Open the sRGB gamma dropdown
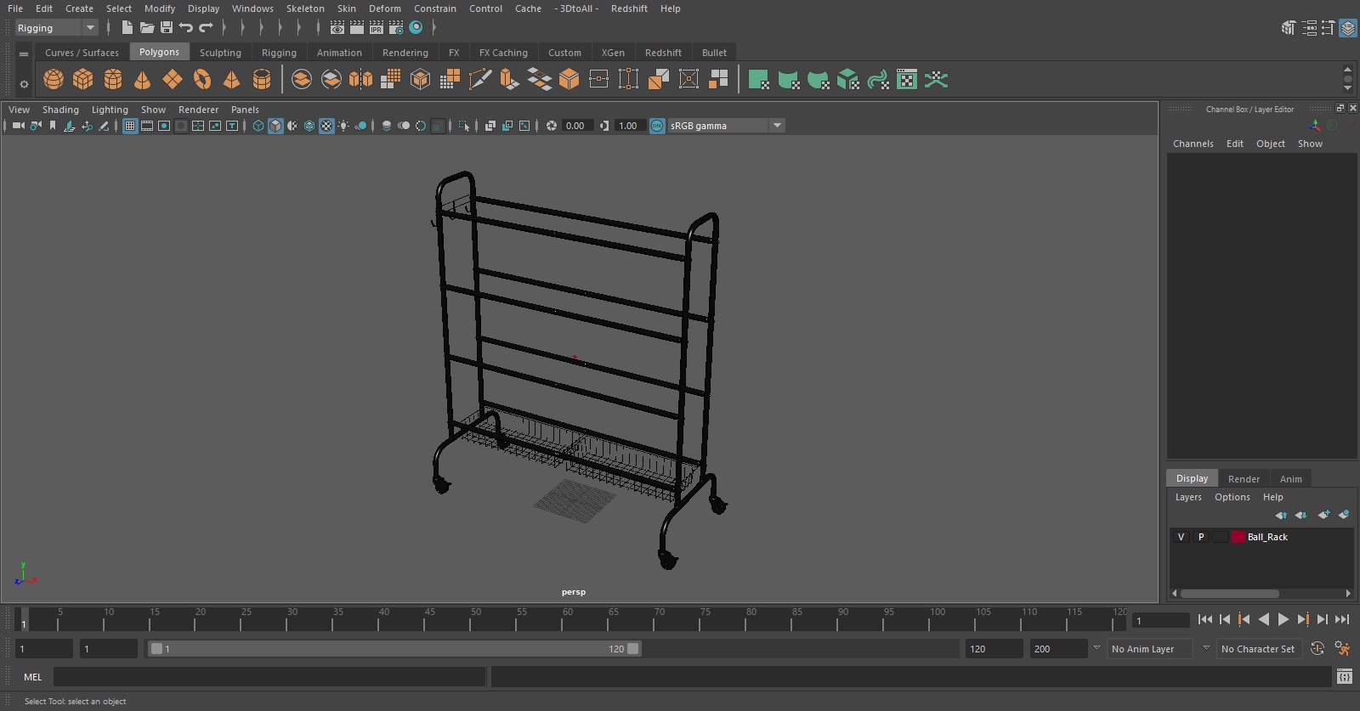Screen dimensions: 1360x711 click(x=727, y=126)
